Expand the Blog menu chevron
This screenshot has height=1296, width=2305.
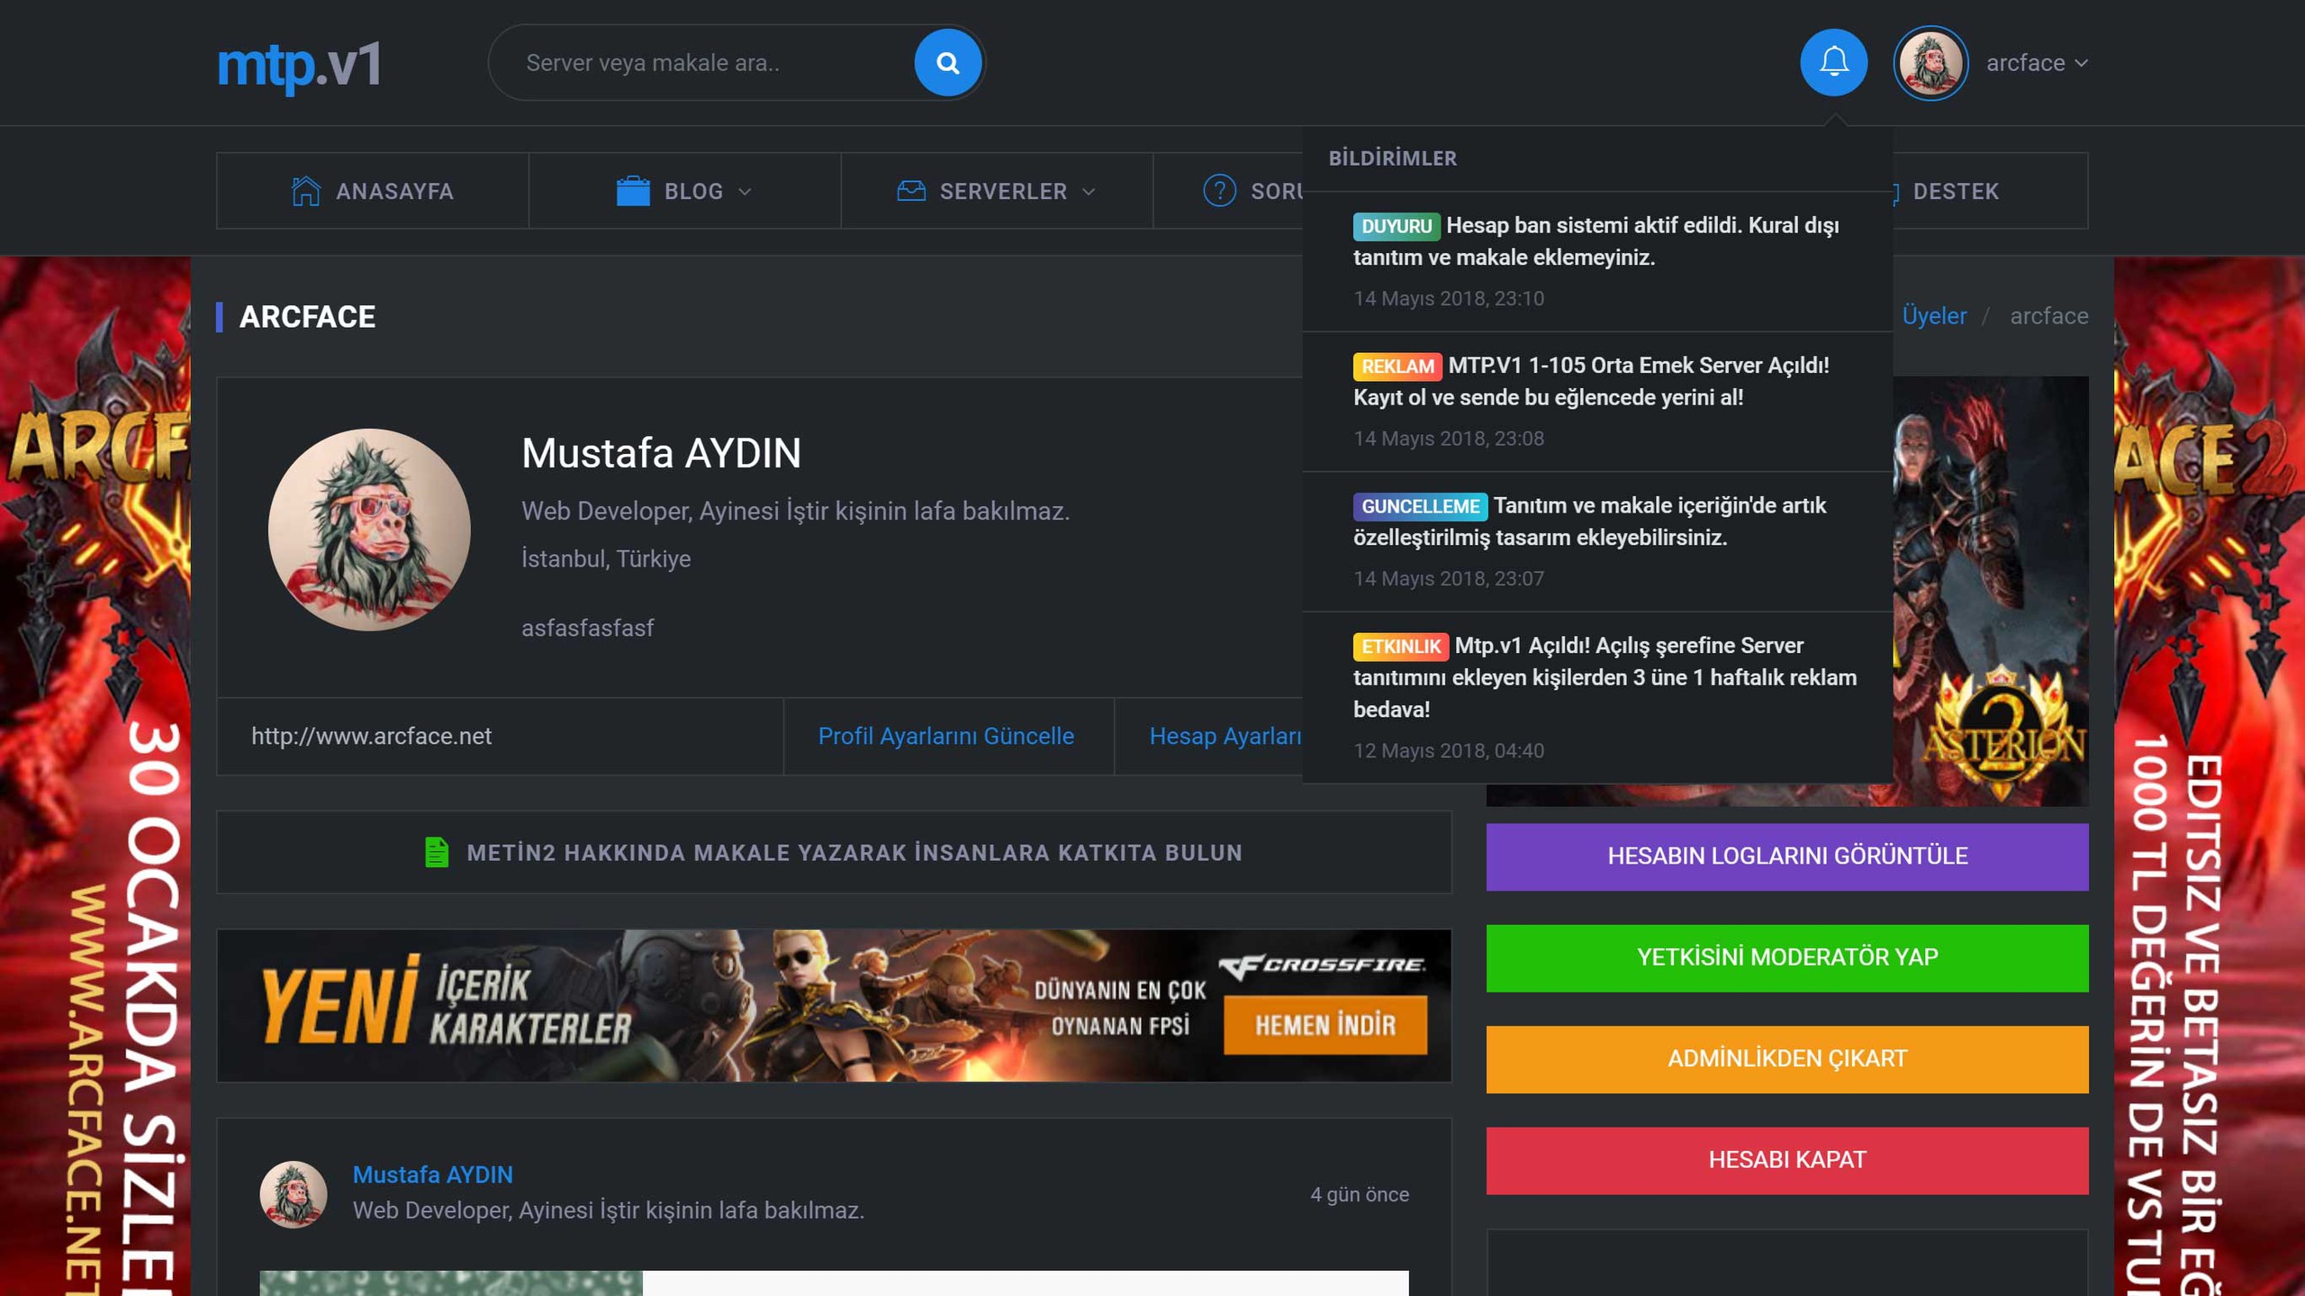coord(745,192)
